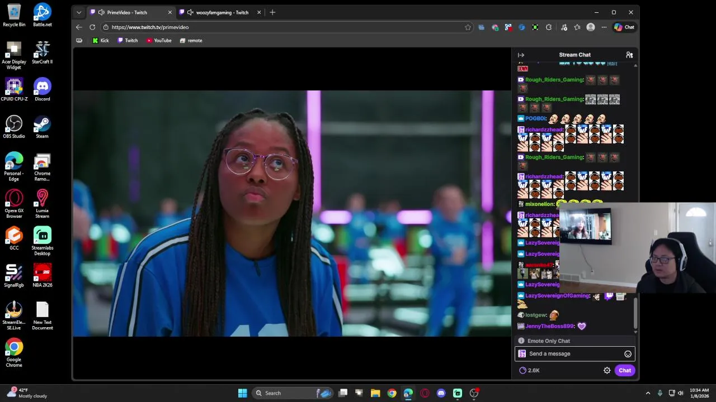Close the woozyfamgaming - Twitch tab
Screen dimensions: 716x402
[x=258, y=12]
